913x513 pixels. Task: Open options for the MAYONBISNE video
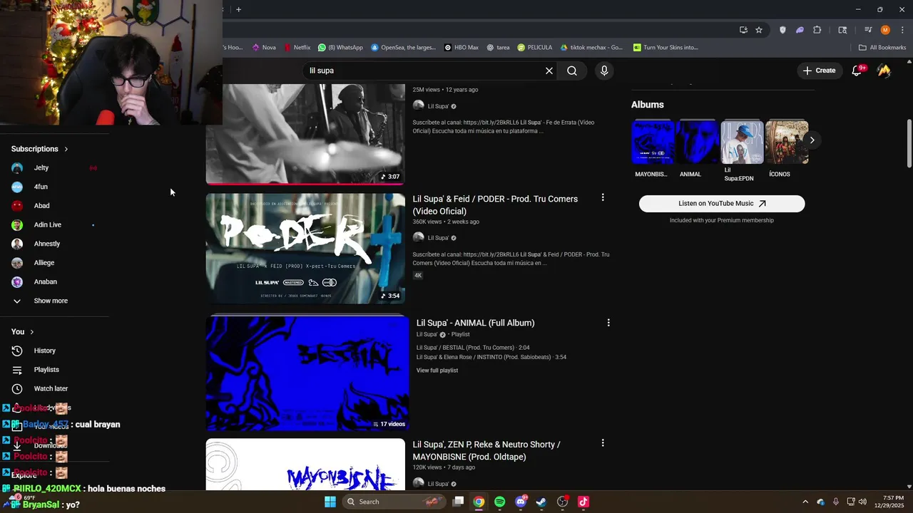pos(603,443)
